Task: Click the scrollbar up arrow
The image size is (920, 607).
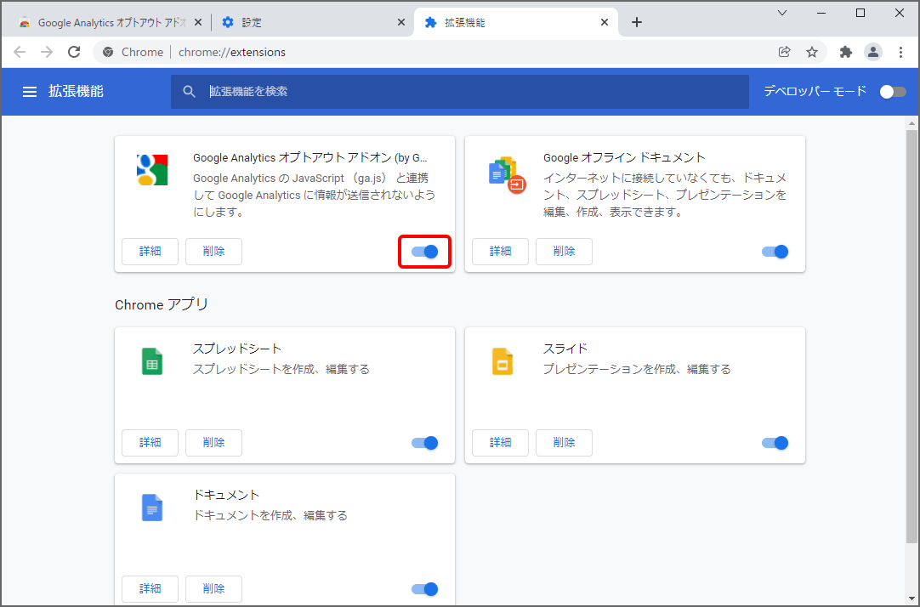Action: [x=911, y=122]
